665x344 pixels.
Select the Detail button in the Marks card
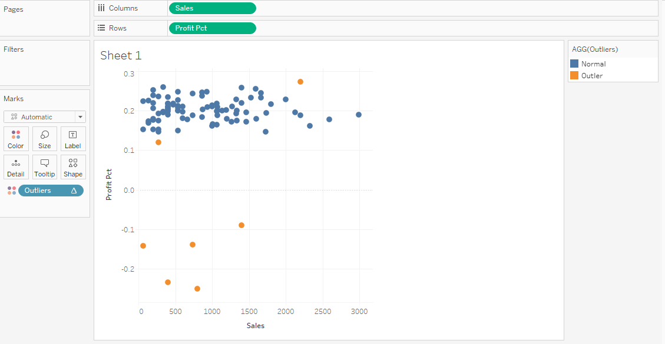pos(16,167)
